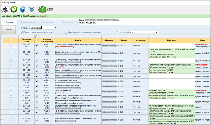Click green checkmark icon above the table
Image resolution: width=211 pixels, height=125 pixels.
36,36
